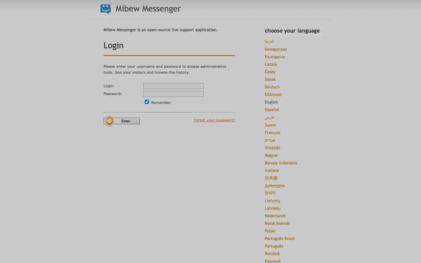The image size is (421, 263).
Task: Submit login with the Enter button
Action: (x=122, y=121)
